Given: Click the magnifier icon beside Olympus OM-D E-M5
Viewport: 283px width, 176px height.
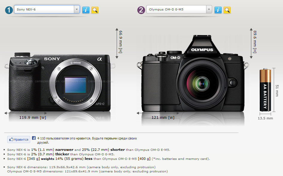Looking at the screenshot, I should coord(227,10).
